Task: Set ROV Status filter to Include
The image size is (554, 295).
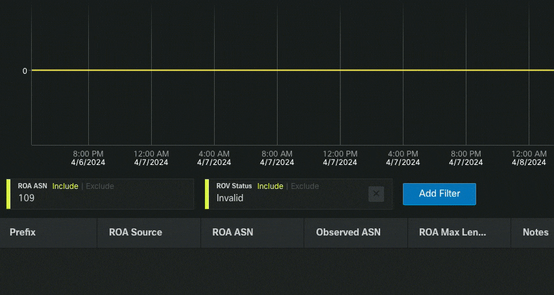Action: click(270, 186)
